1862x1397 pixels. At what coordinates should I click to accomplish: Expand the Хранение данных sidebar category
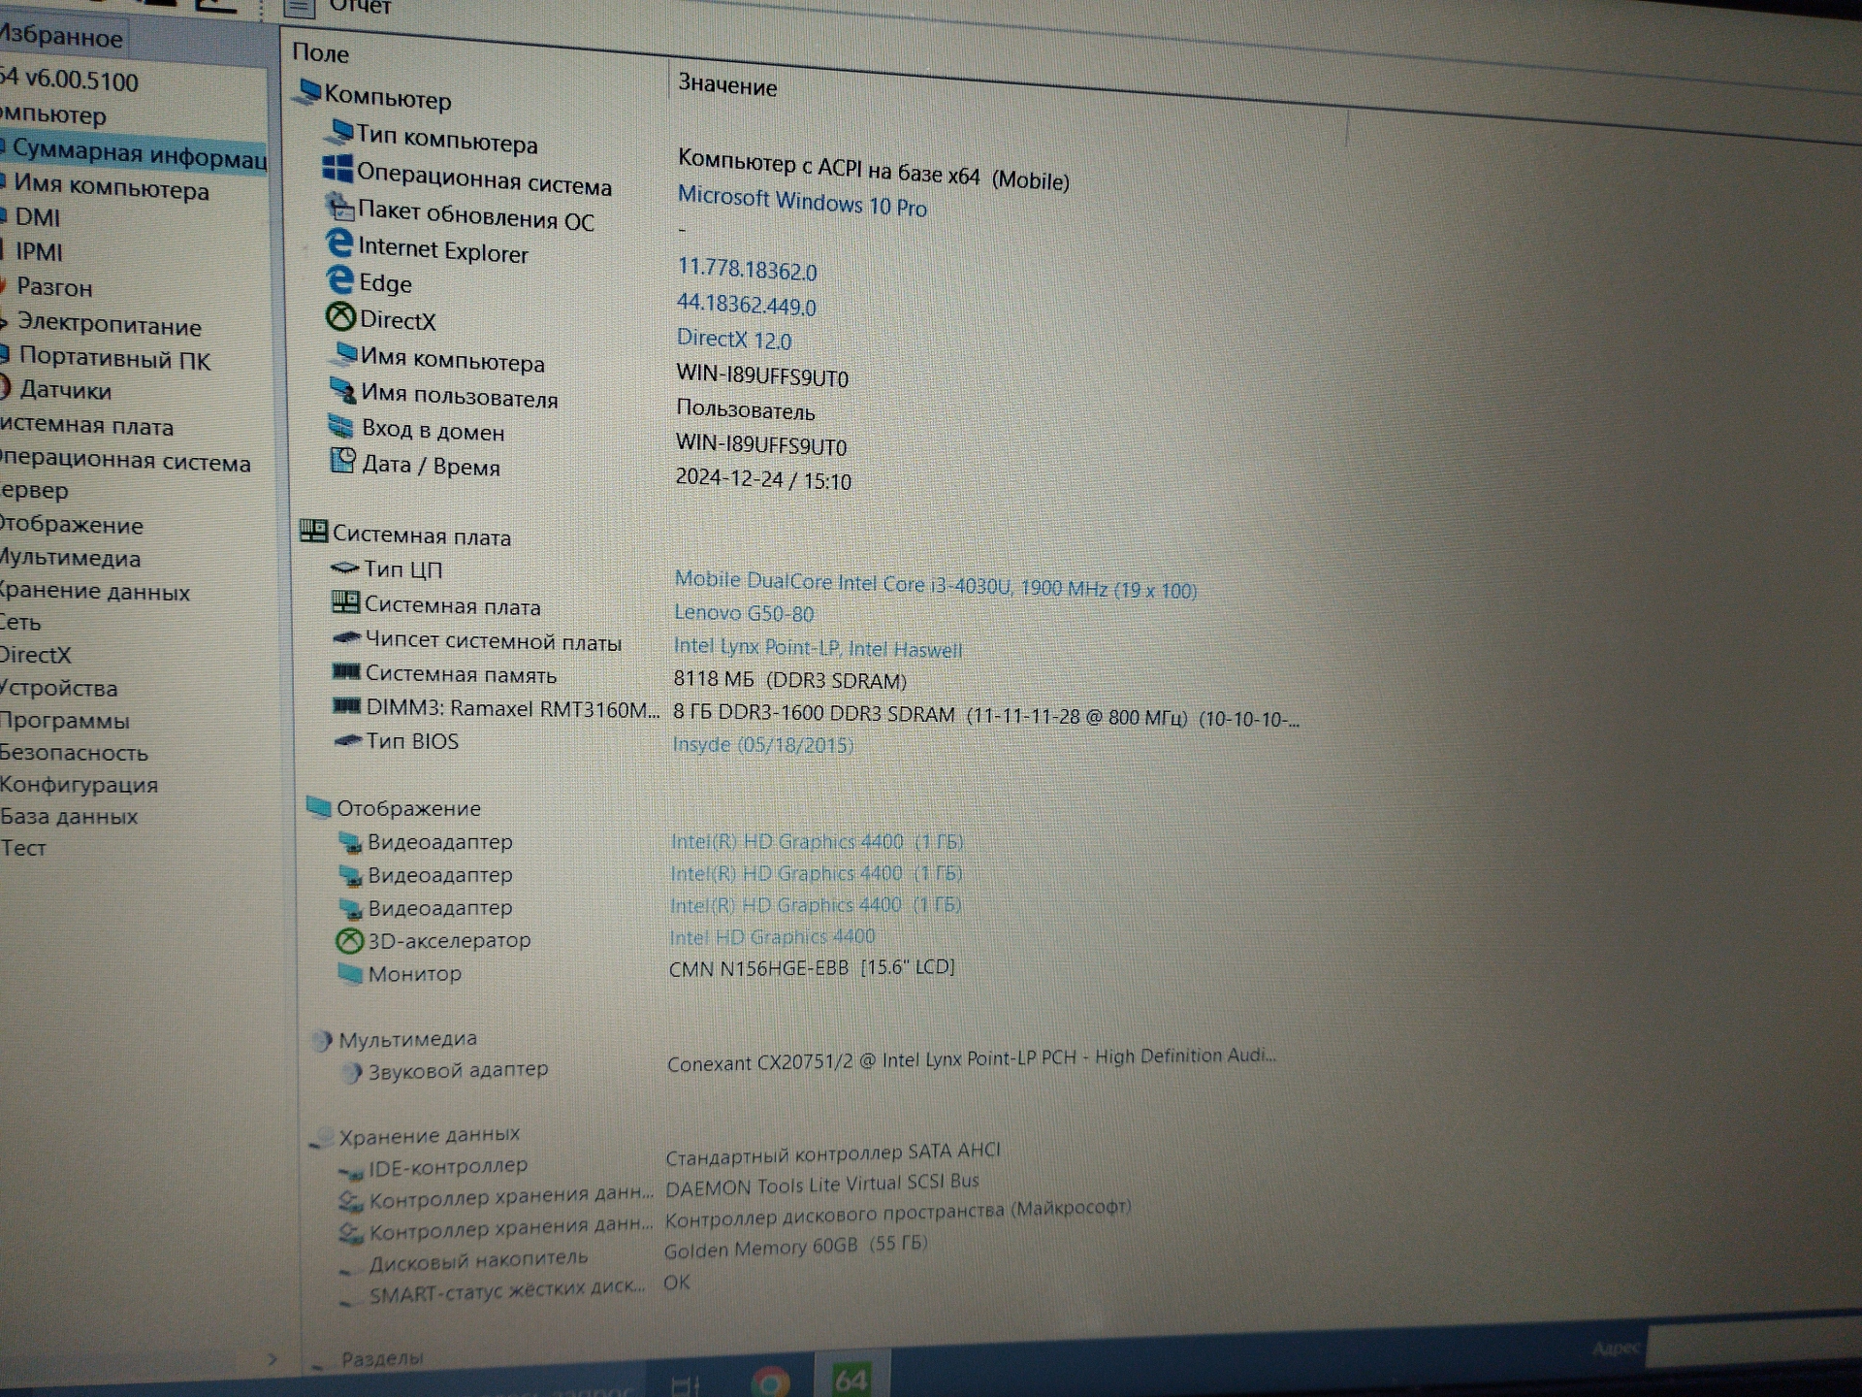[94, 591]
